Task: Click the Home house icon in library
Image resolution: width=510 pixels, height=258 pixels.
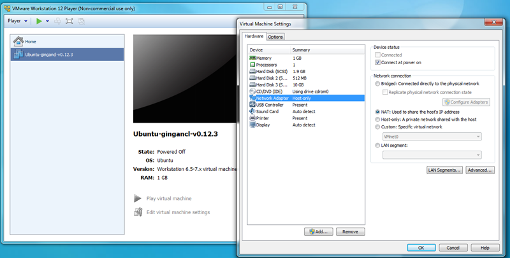Action: [18, 41]
